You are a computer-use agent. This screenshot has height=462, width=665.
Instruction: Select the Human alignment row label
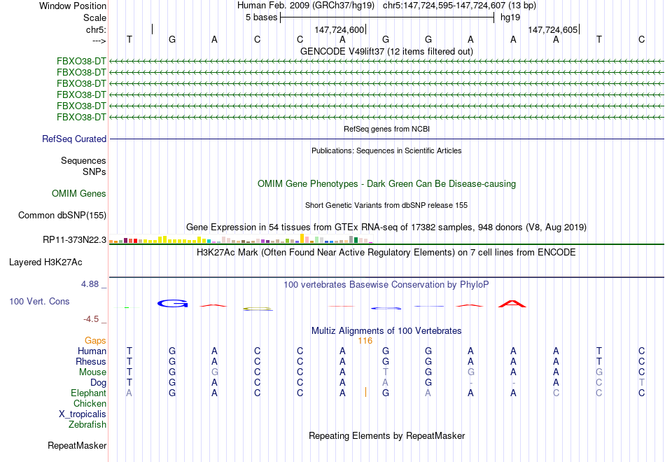point(92,351)
